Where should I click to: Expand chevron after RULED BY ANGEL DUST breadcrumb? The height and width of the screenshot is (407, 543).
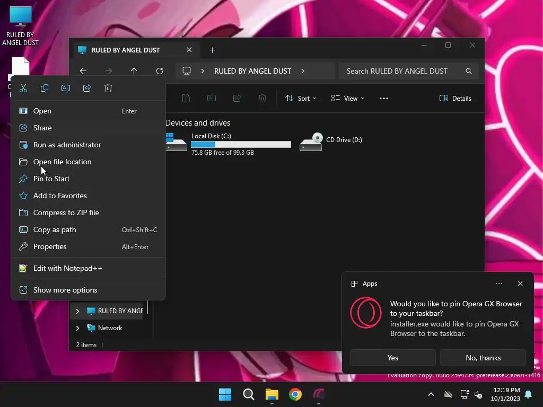click(x=303, y=71)
